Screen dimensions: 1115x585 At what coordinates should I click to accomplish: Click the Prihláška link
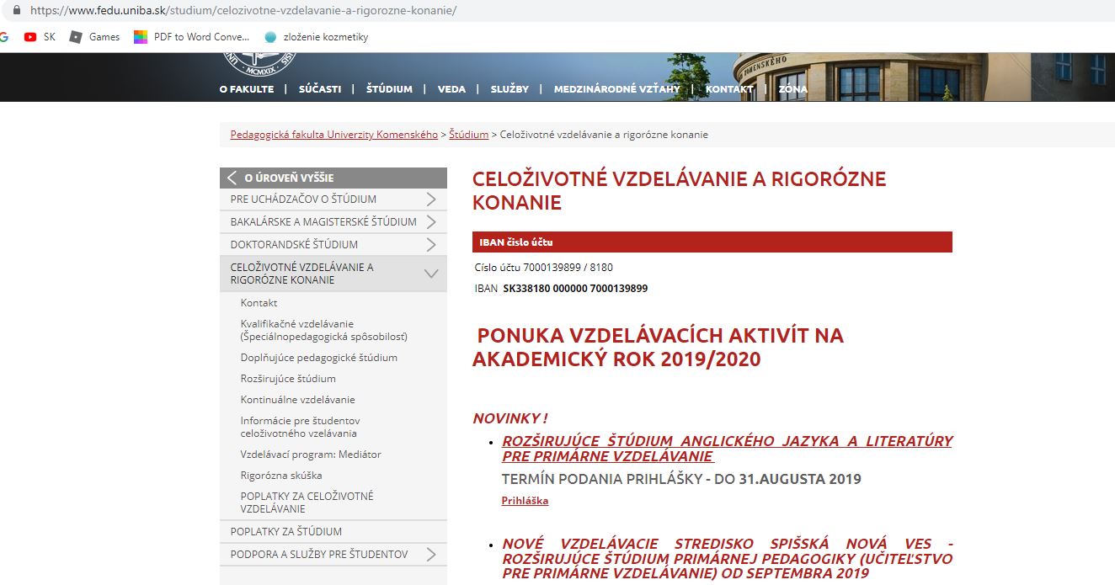coord(525,501)
